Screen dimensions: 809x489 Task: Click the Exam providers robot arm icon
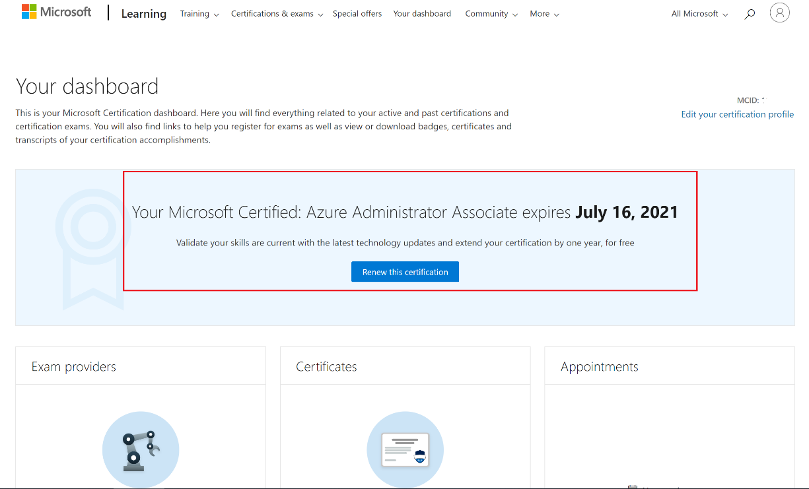pyautogui.click(x=141, y=449)
